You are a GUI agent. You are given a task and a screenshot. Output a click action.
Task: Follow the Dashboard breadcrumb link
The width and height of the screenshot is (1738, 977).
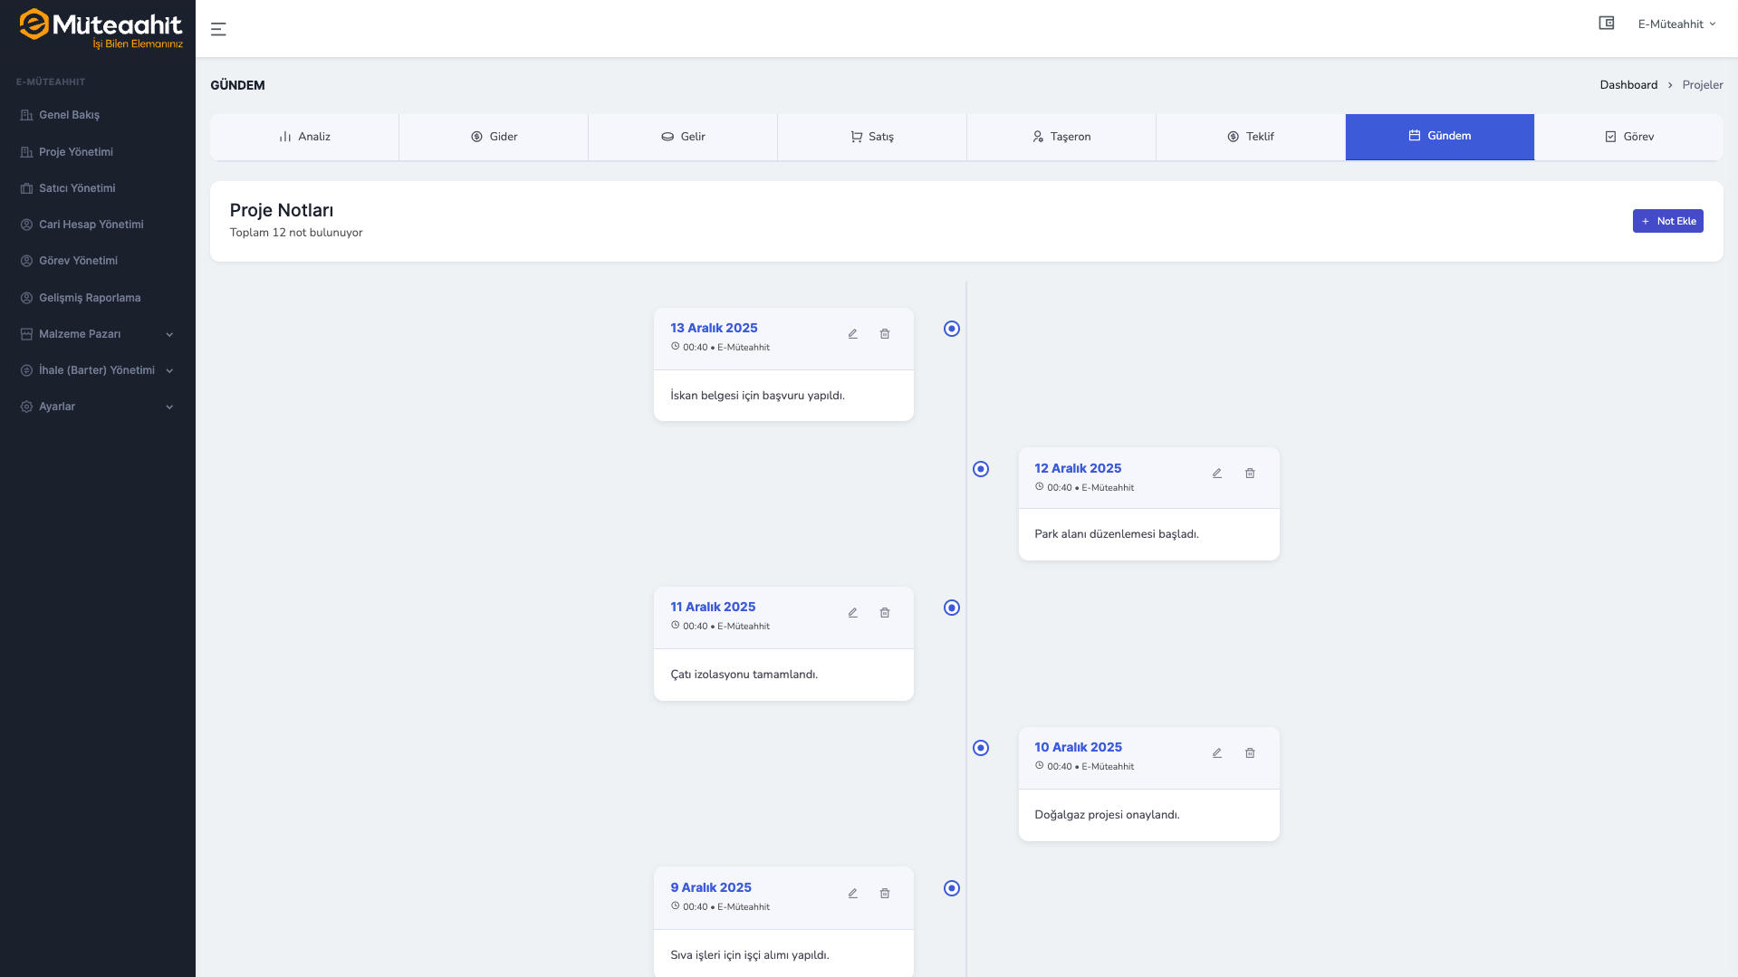coord(1628,85)
